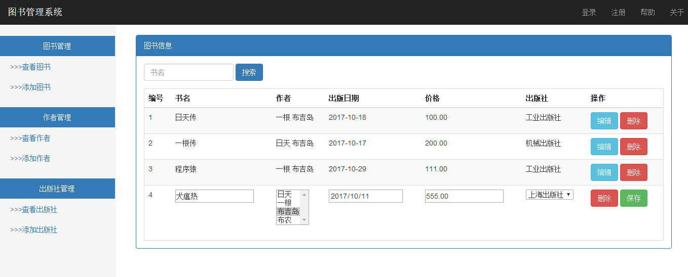
Task: Focus the book name field containing 犬瘟热
Action: click(214, 196)
